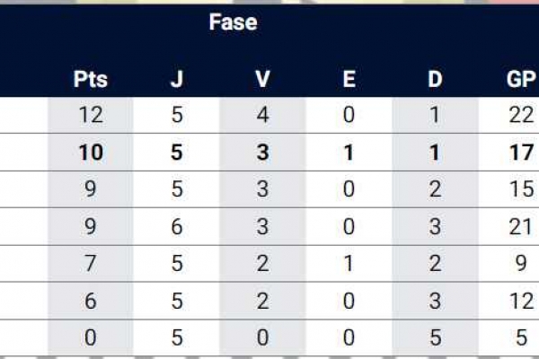Image resolution: width=539 pixels, height=359 pixels.
Task: Click the D column header
Action: click(x=435, y=79)
